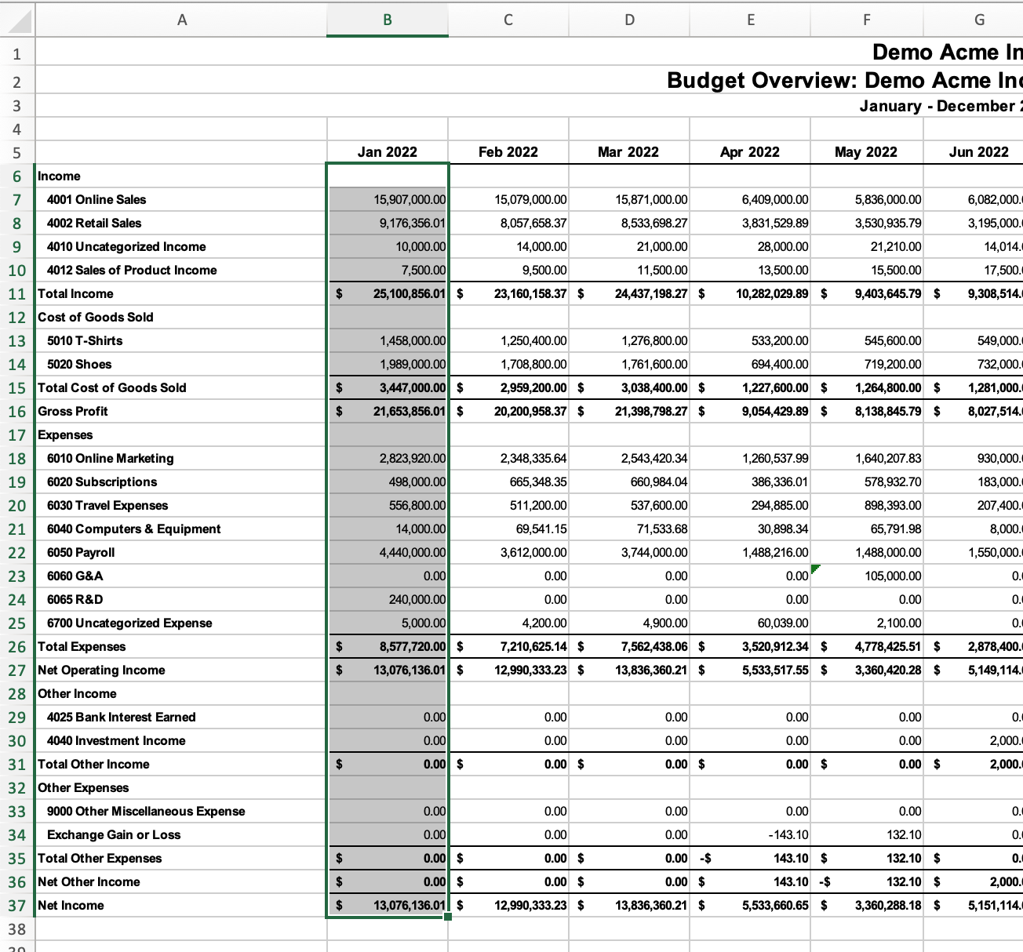The image size is (1023, 952).
Task: Select May 2022 6060 G&A value 105,000.00
Action: [867, 576]
